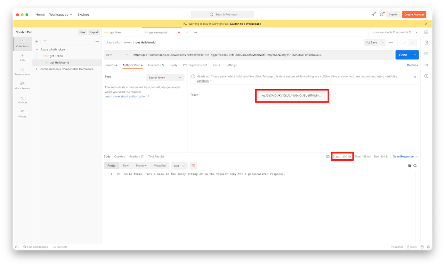Switch to response Cookies tab
Image resolution: width=445 pixels, height=267 pixels.
pos(120,156)
